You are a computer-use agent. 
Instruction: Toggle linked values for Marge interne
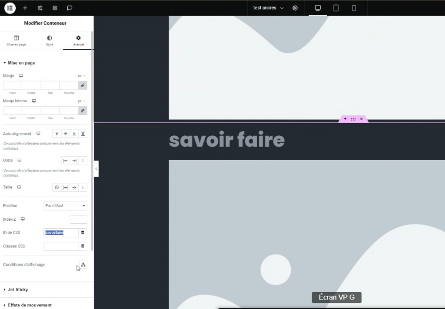coord(83,111)
